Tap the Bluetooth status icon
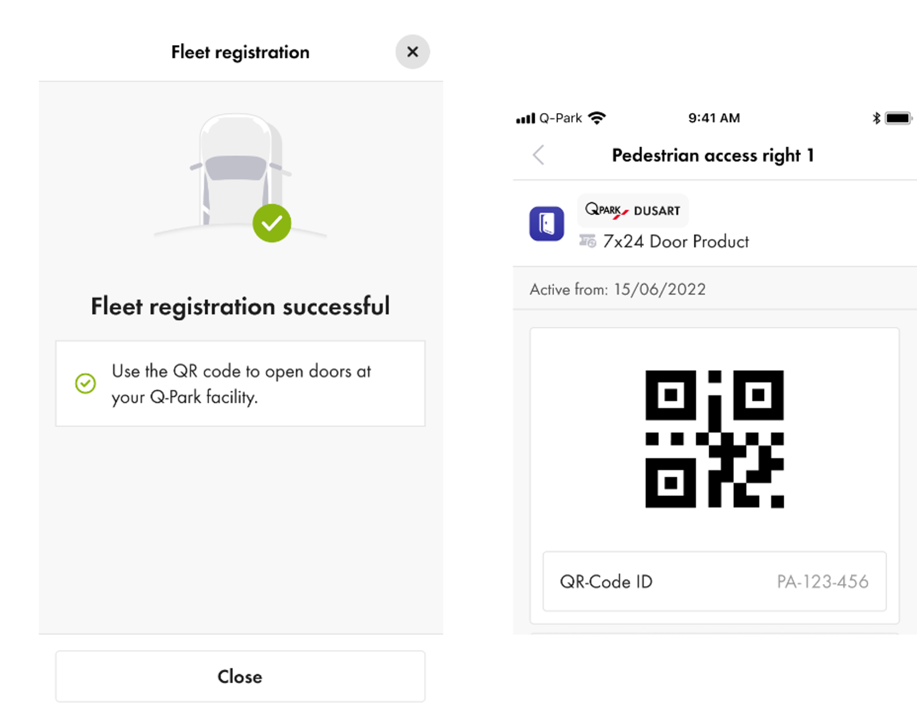The width and height of the screenshot is (917, 719). click(x=876, y=118)
